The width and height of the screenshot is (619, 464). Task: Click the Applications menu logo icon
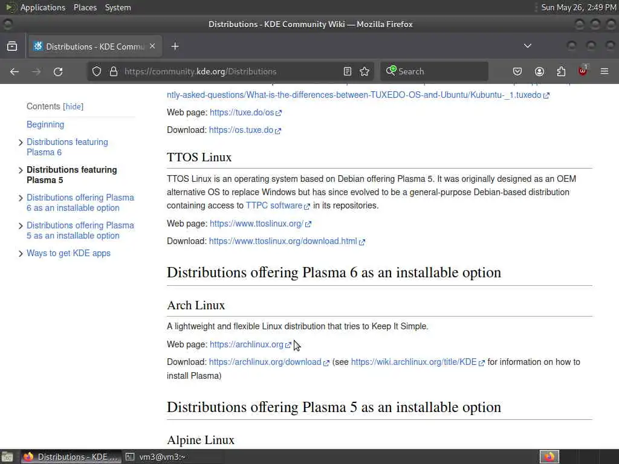coord(10,7)
